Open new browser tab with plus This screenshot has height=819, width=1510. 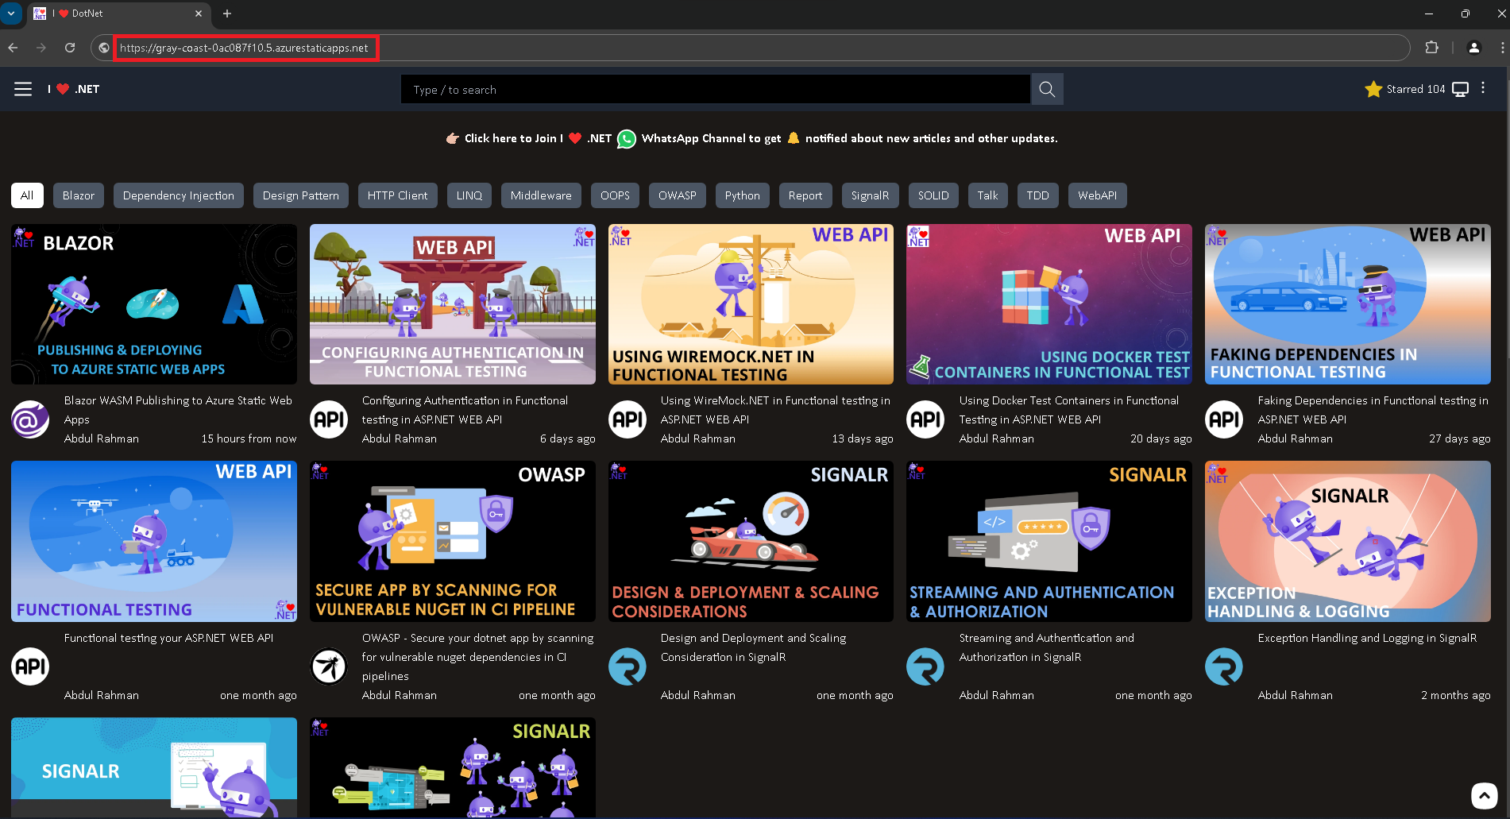(227, 14)
